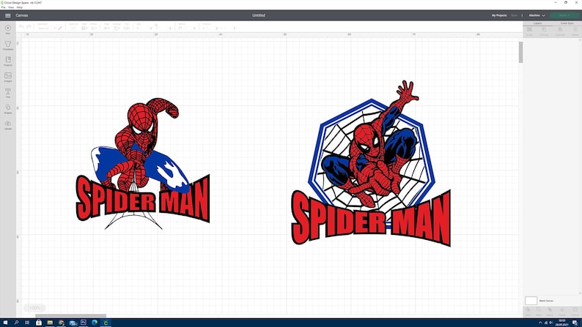Select the Text tool in sidebar
582x327 pixels.
[8, 93]
